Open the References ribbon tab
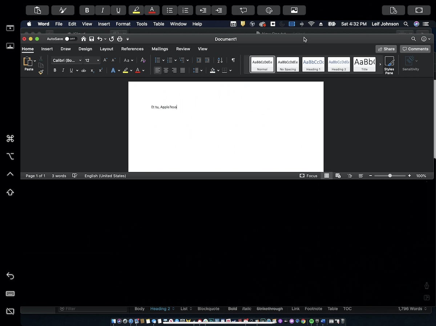 (x=132, y=49)
